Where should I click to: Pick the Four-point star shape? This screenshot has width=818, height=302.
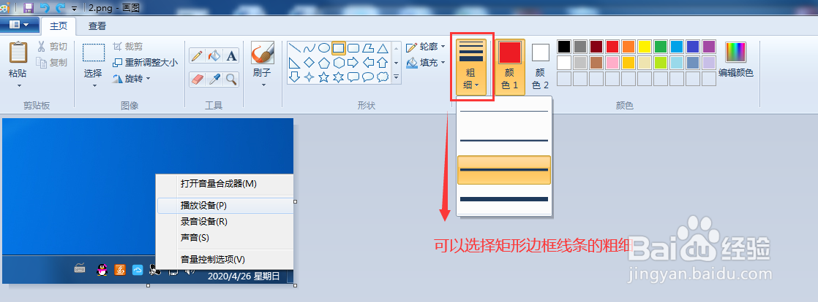pyautogui.click(x=309, y=77)
